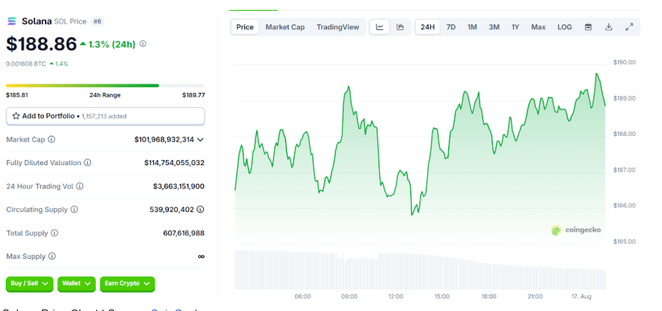Click info icon next to 24h change
662x311 pixels.
coord(143,44)
